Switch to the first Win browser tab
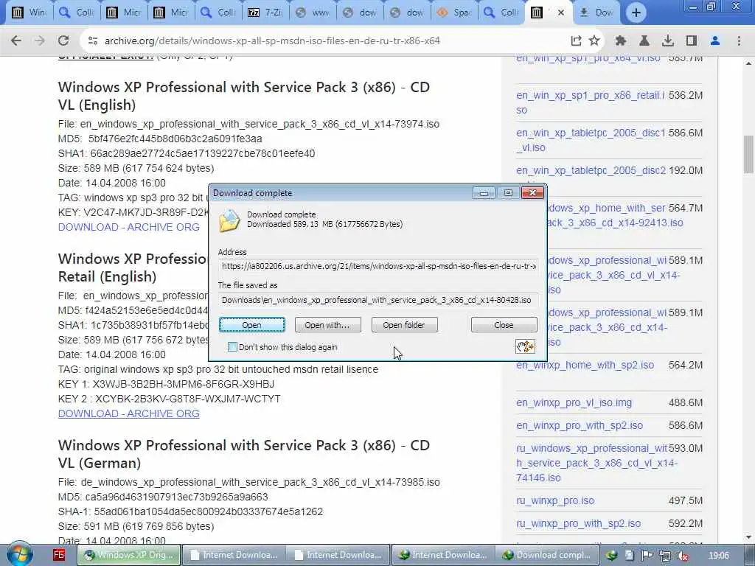The image size is (755, 566). [x=29, y=13]
